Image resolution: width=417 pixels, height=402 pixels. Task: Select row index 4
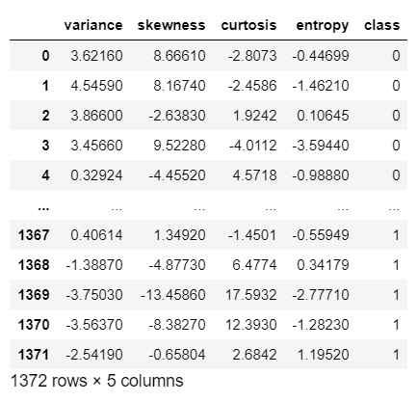point(45,175)
